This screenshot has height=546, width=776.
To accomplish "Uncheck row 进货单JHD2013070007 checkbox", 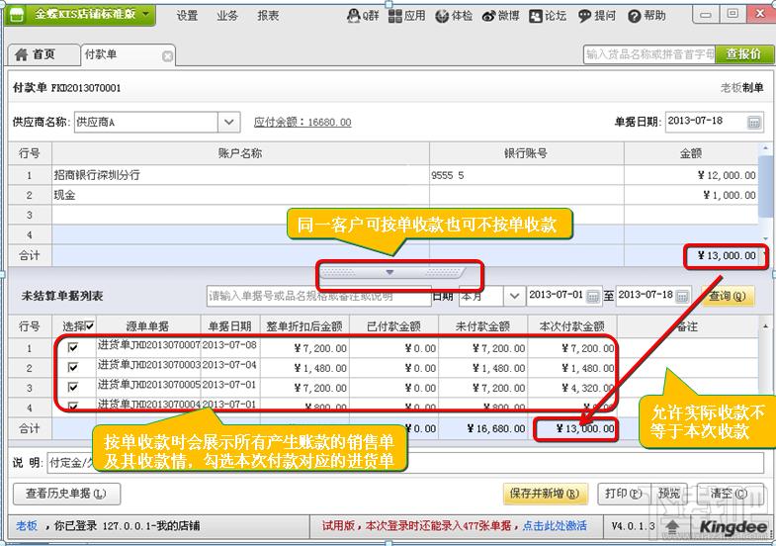I will pos(73,347).
